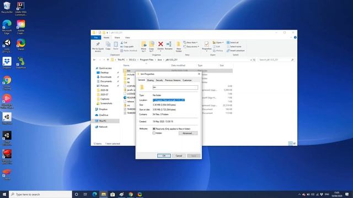Open the Google Chrome desktop shortcut
Image resolution: width=353 pixels, height=198 pixels.
point(7,82)
